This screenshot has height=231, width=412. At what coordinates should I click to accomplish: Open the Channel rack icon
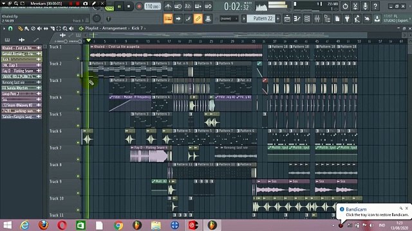click(x=307, y=19)
